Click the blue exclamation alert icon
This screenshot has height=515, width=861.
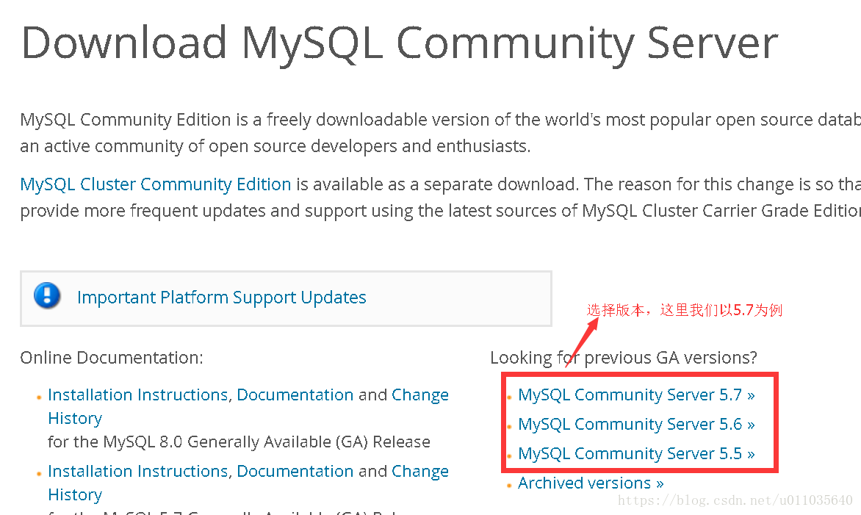pos(47,295)
